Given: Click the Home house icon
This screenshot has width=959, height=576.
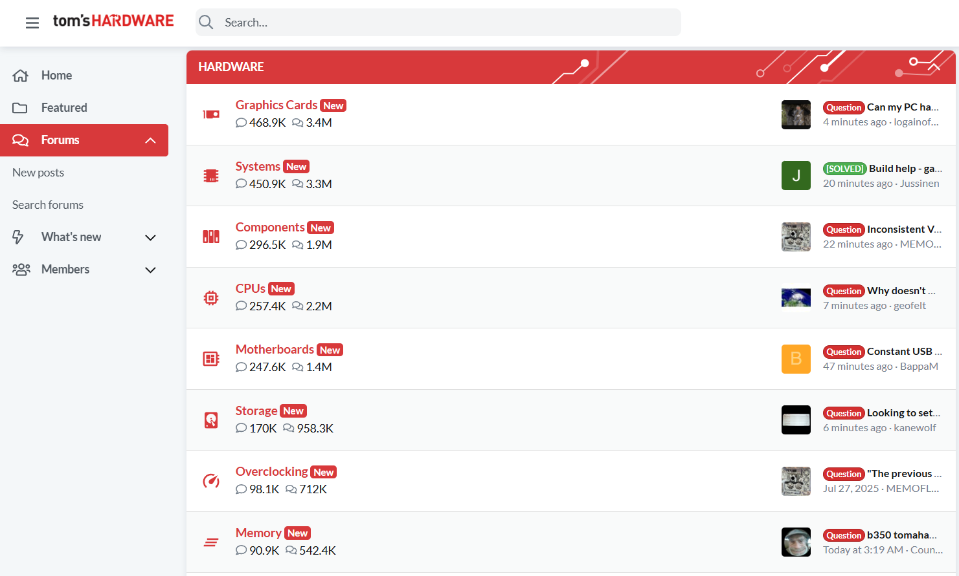Looking at the screenshot, I should coord(20,76).
